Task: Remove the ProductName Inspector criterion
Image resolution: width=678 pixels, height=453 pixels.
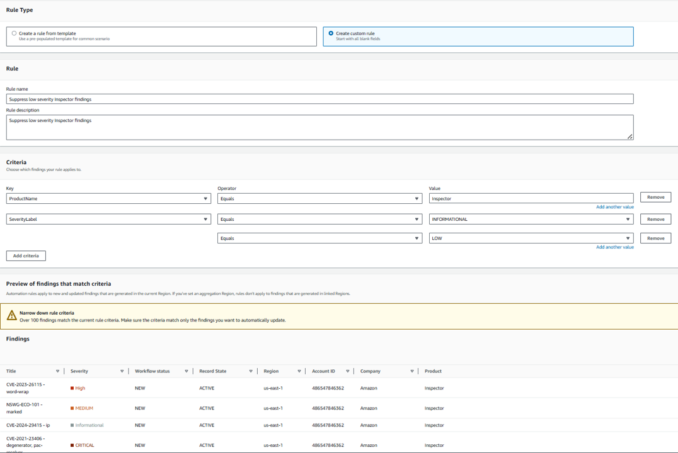Action: (655, 198)
